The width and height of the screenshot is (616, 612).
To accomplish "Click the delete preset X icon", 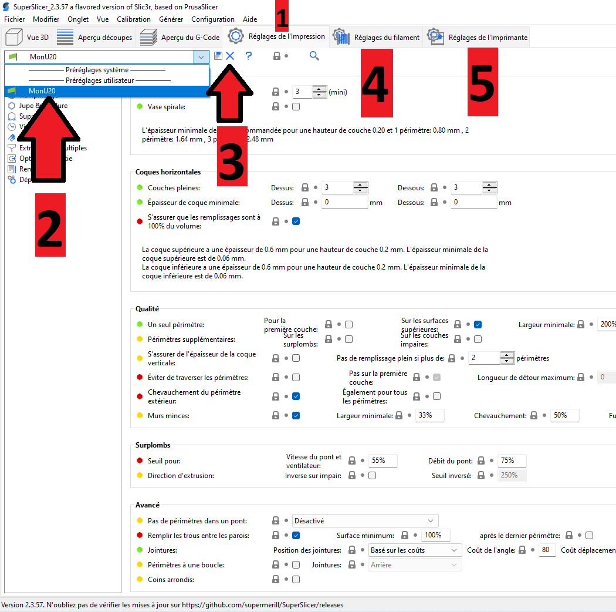I will pos(230,56).
